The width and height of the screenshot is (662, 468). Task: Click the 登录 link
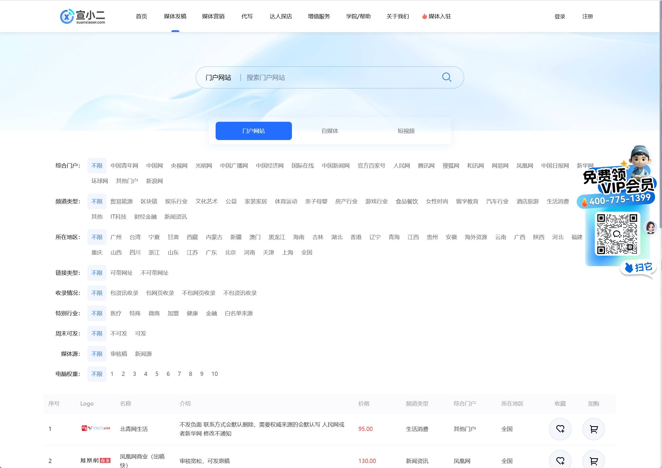(x=560, y=16)
